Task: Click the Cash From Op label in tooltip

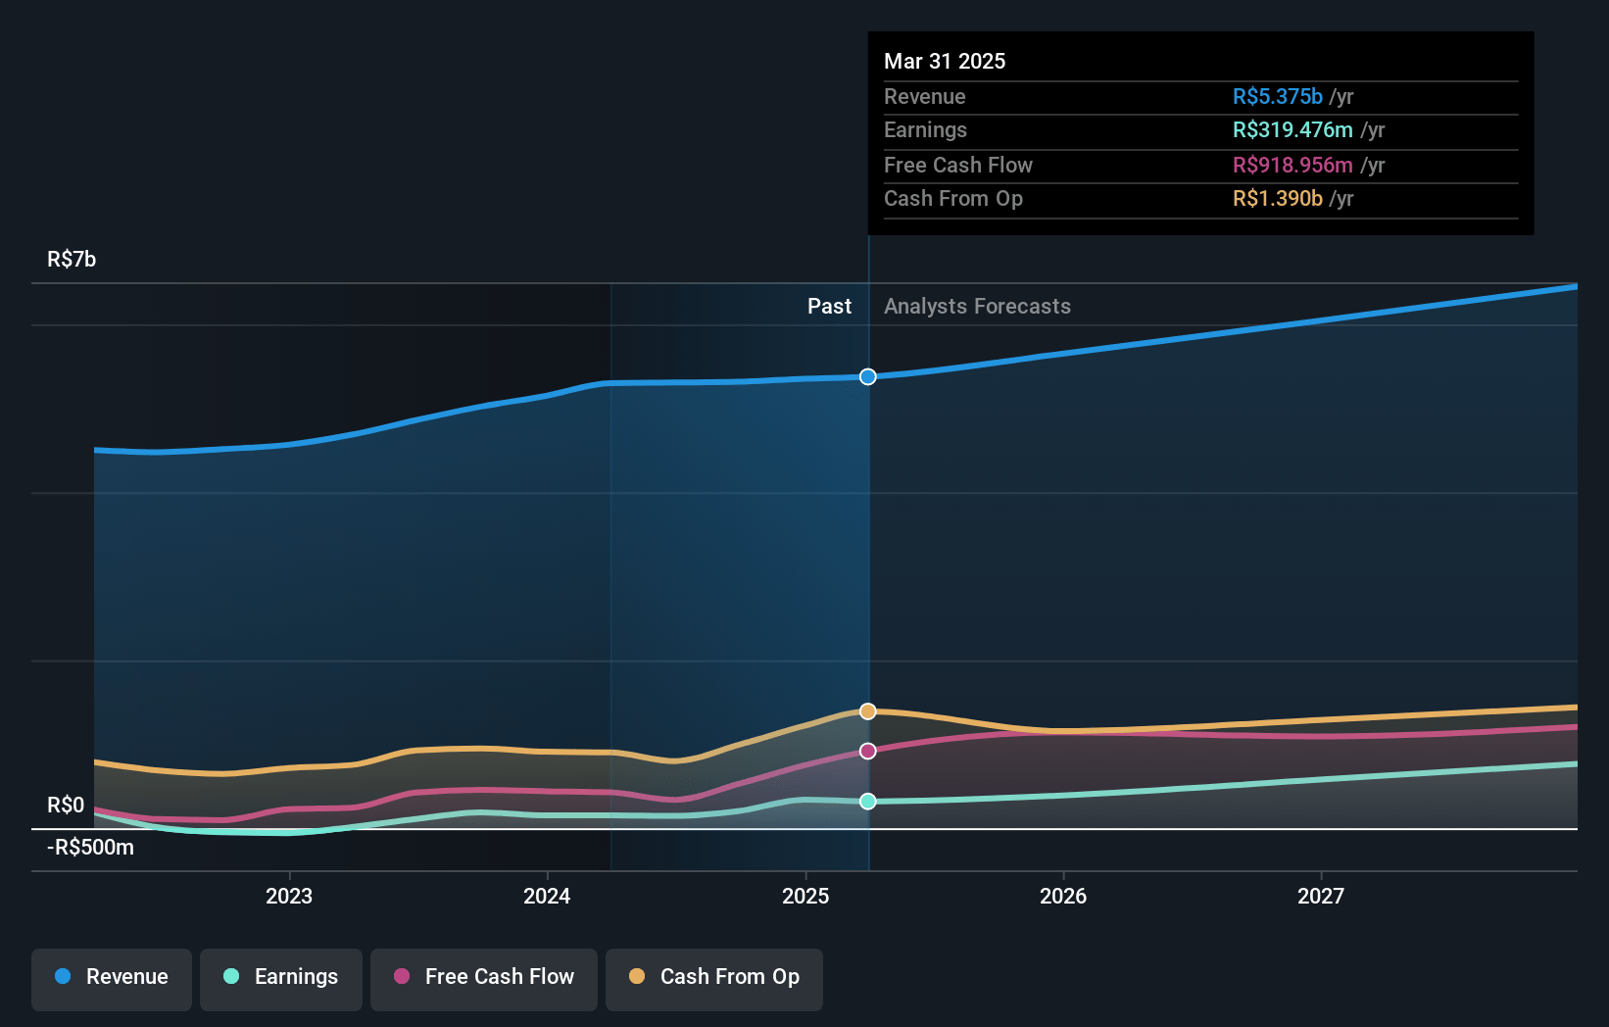Action: [952, 198]
